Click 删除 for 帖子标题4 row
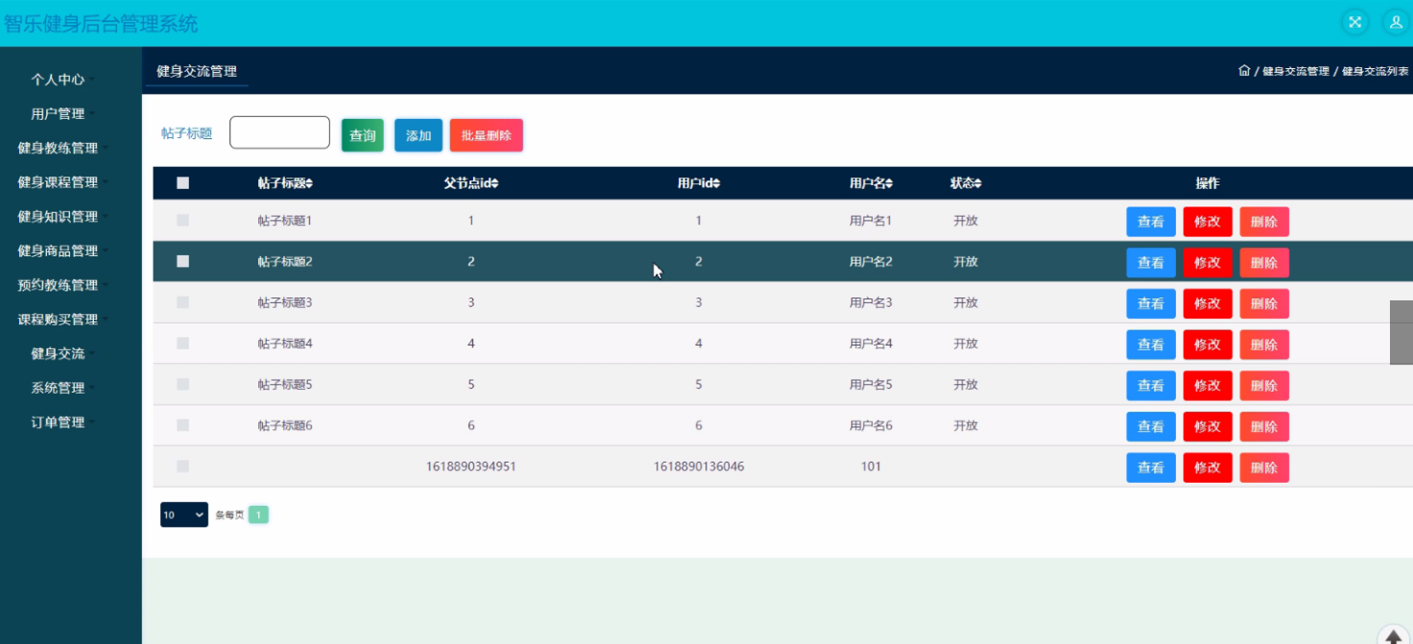This screenshot has width=1413, height=644. [1264, 345]
